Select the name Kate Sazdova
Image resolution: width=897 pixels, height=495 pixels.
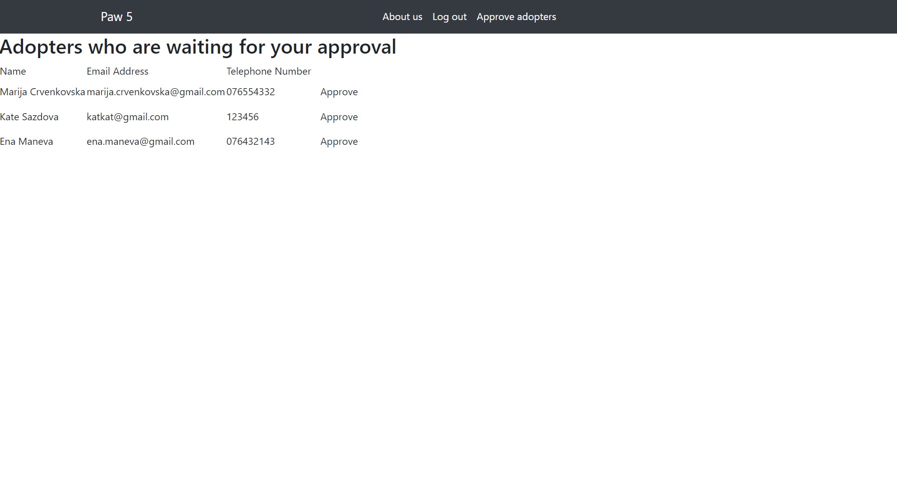tap(29, 117)
